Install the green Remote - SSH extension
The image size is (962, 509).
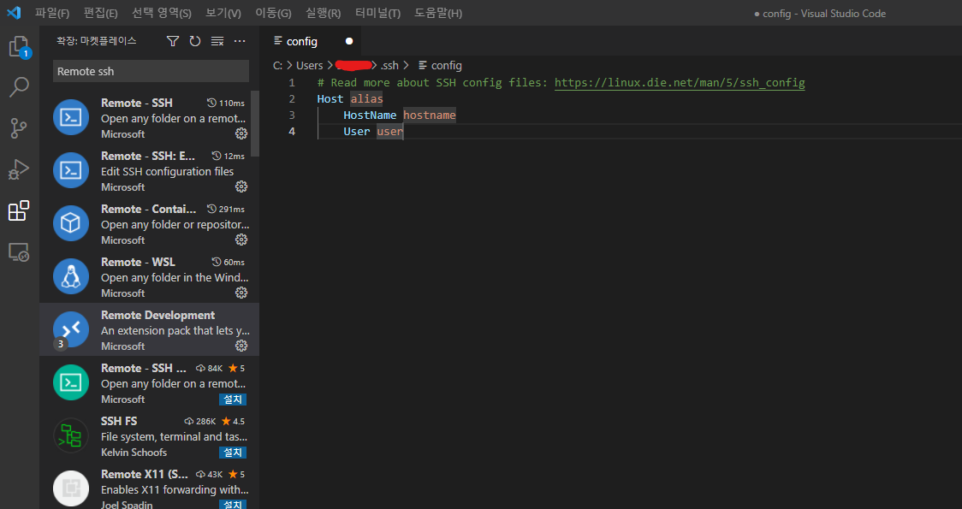(233, 400)
